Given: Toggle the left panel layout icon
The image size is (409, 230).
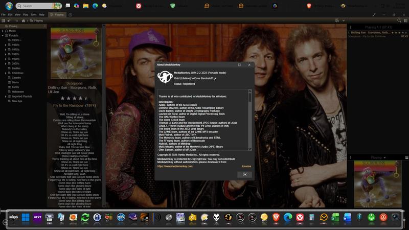Looking at the screenshot, I should (3, 20).
